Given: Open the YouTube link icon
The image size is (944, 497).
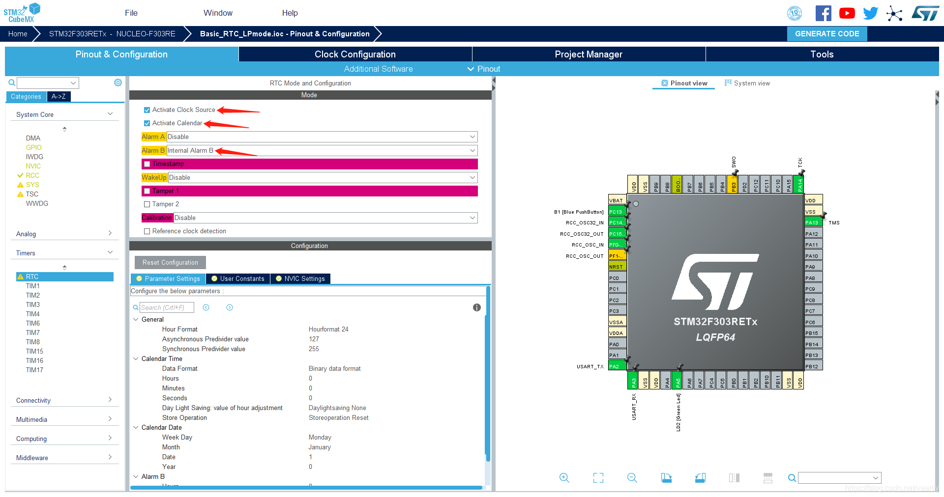Looking at the screenshot, I should (847, 13).
